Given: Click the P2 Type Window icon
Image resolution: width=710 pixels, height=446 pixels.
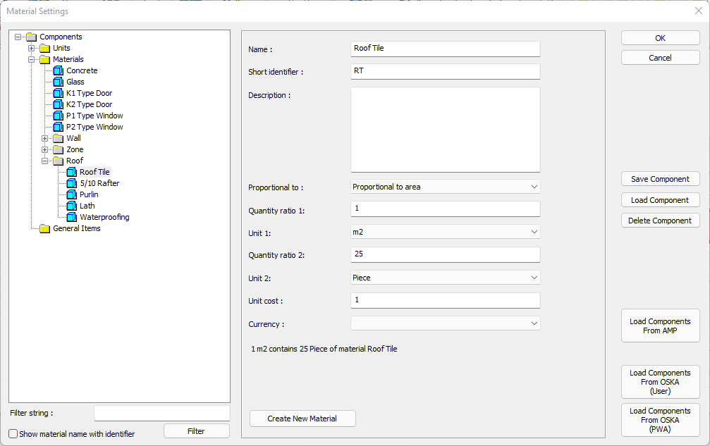Looking at the screenshot, I should point(58,127).
